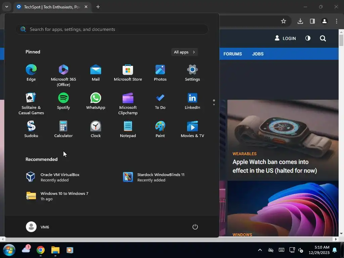Close the TechSpot tab
344x258 pixels.
click(x=86, y=7)
